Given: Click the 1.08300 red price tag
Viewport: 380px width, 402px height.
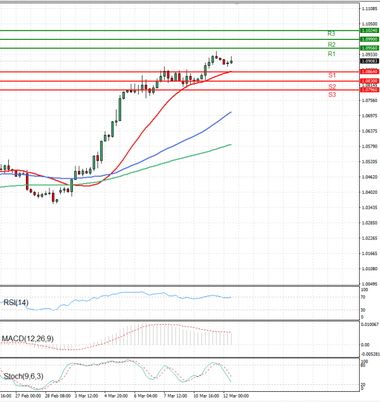Looking at the screenshot, I should 369,81.
